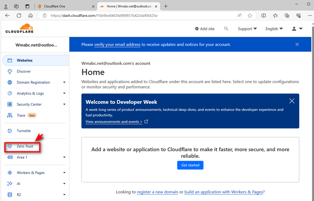
Task: Open the tab actions menu icon
Action: point(27,6)
